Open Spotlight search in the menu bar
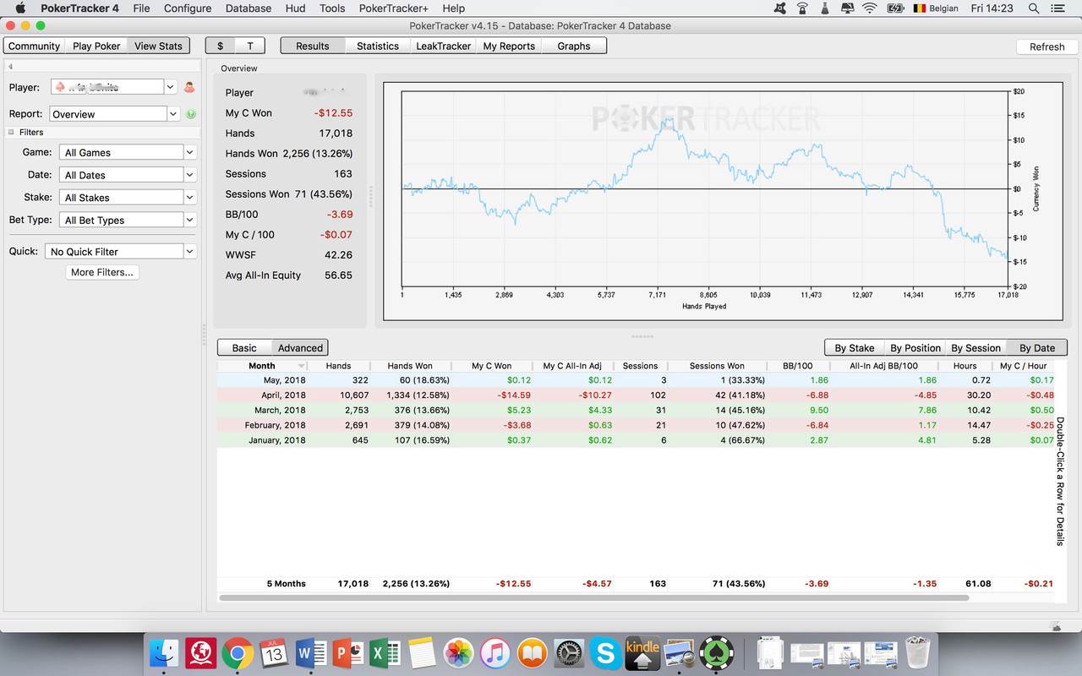The width and height of the screenshot is (1082, 676). pyautogui.click(x=1034, y=8)
